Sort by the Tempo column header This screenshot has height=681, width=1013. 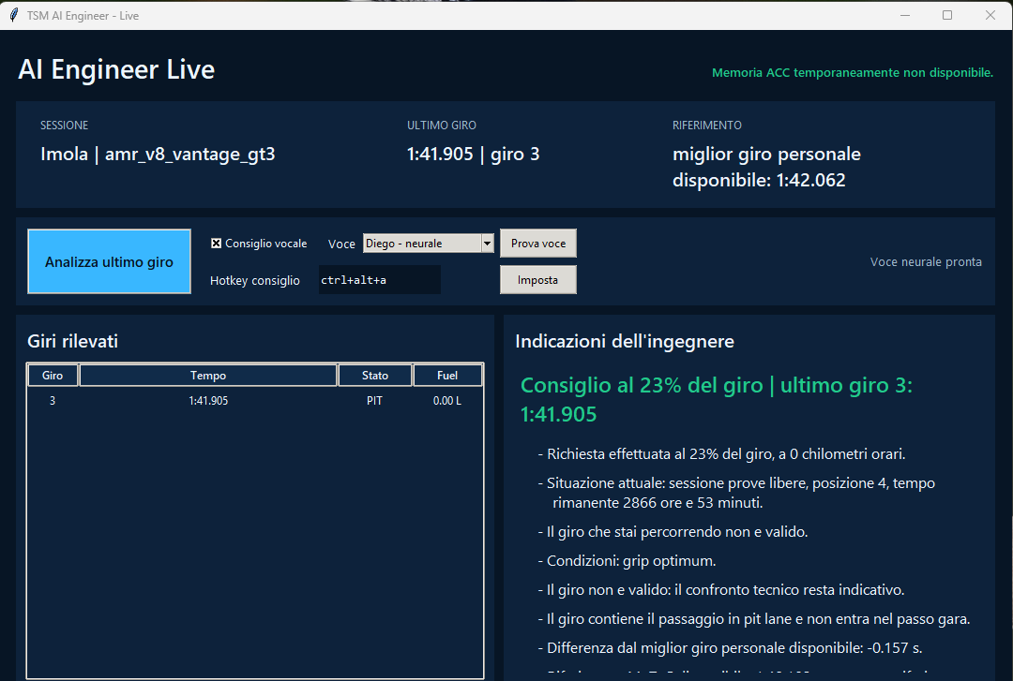point(208,375)
